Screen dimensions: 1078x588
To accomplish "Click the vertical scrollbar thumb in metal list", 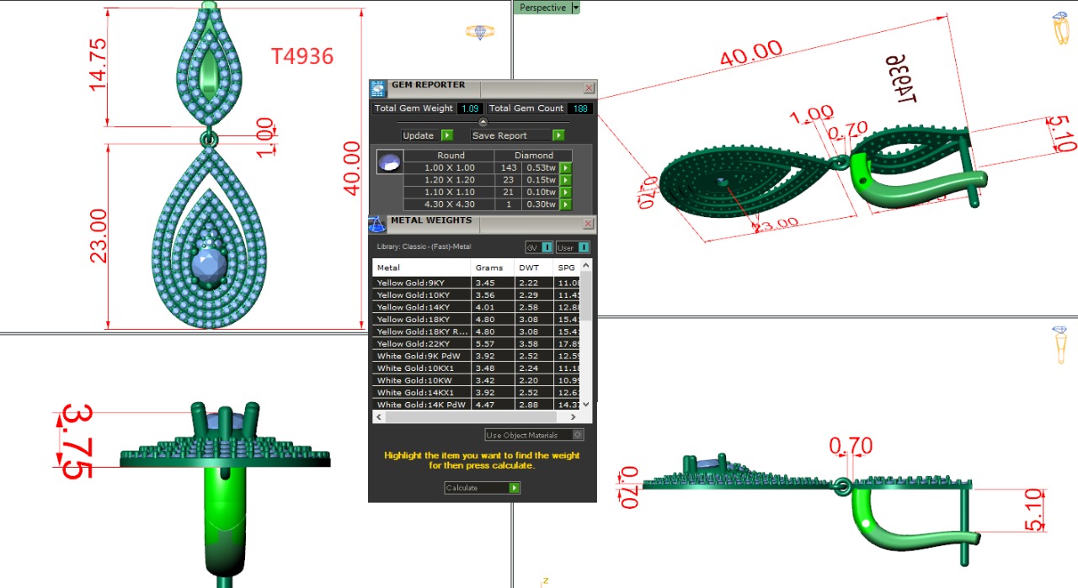I will [x=586, y=296].
